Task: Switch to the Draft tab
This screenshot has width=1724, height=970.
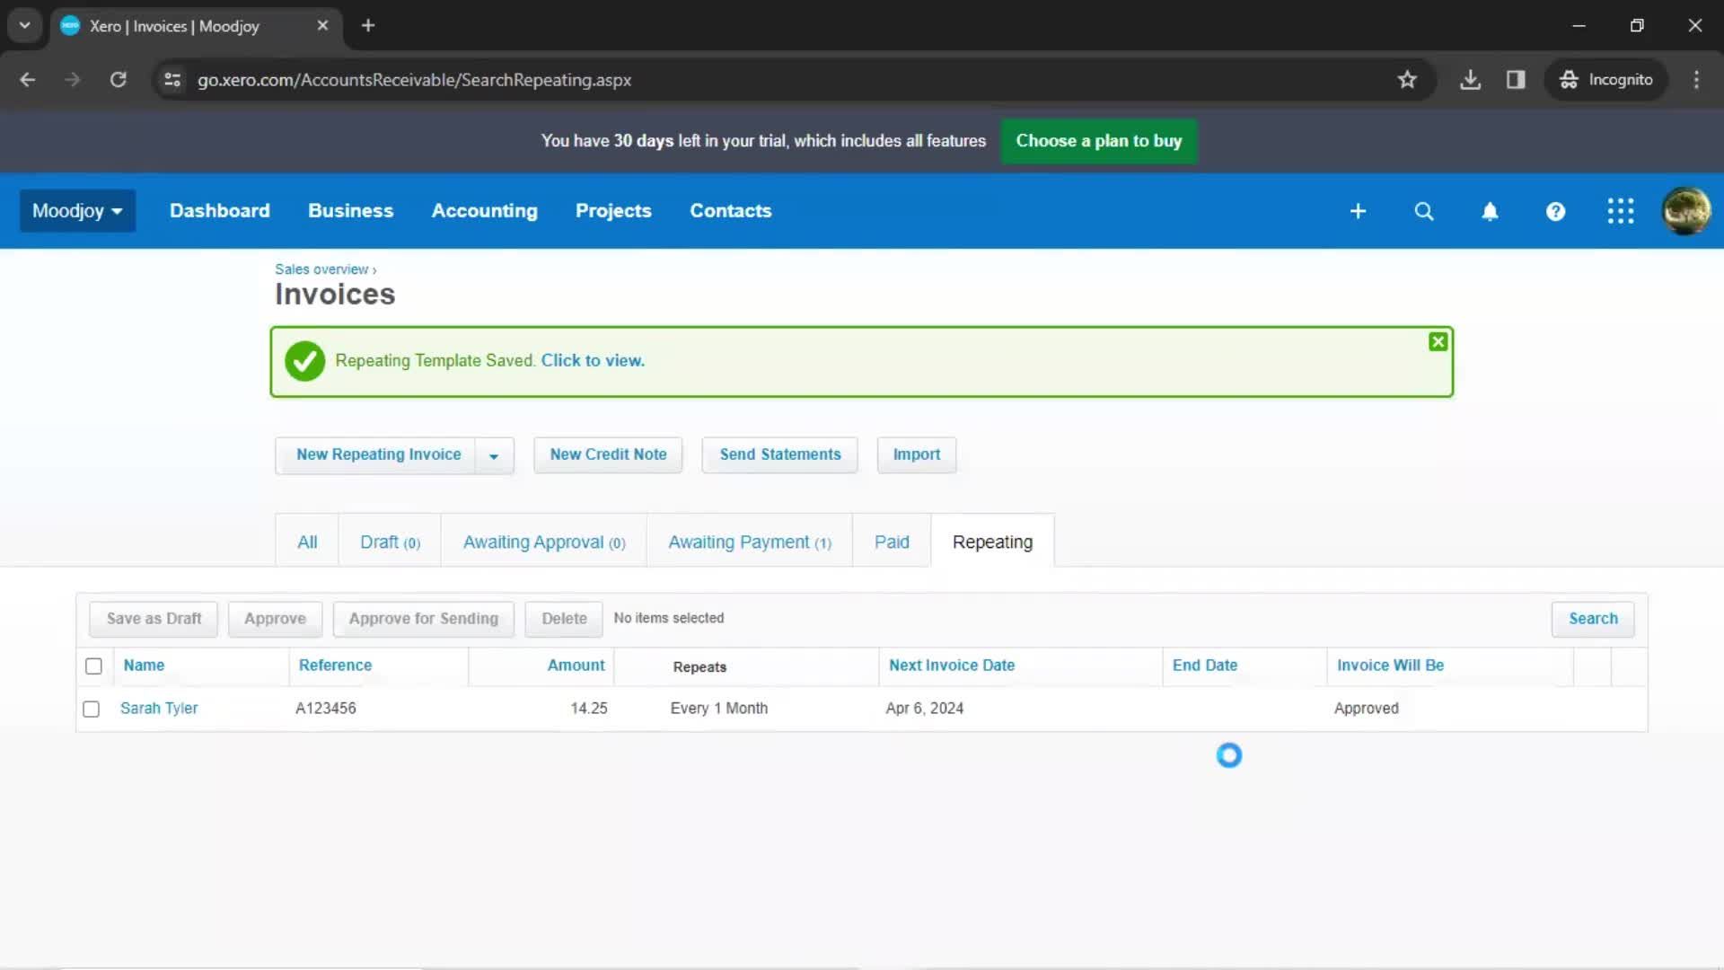Action: pos(390,542)
